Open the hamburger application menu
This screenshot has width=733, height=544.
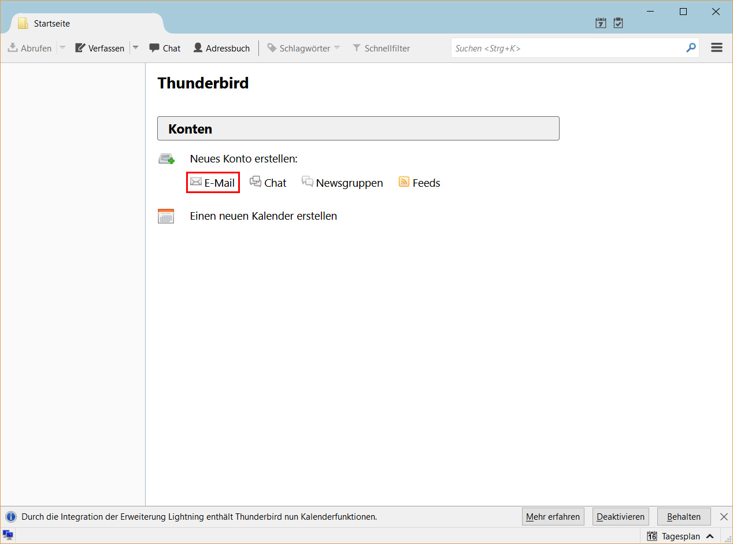pos(717,47)
